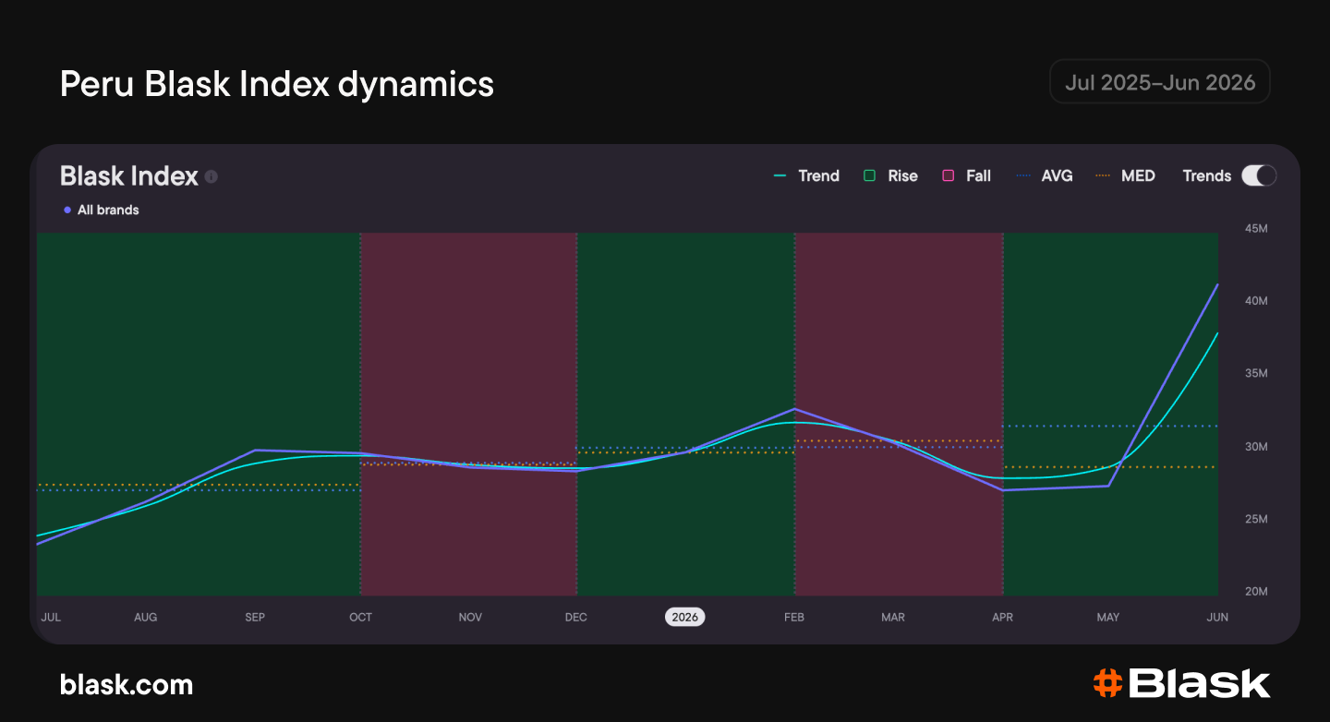Screen dimensions: 1330x722
Task: Toggle the Fall legend item
Action: [966, 175]
